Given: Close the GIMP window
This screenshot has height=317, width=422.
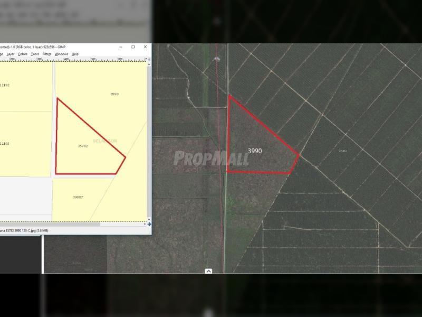Looking at the screenshot, I should (146, 47).
